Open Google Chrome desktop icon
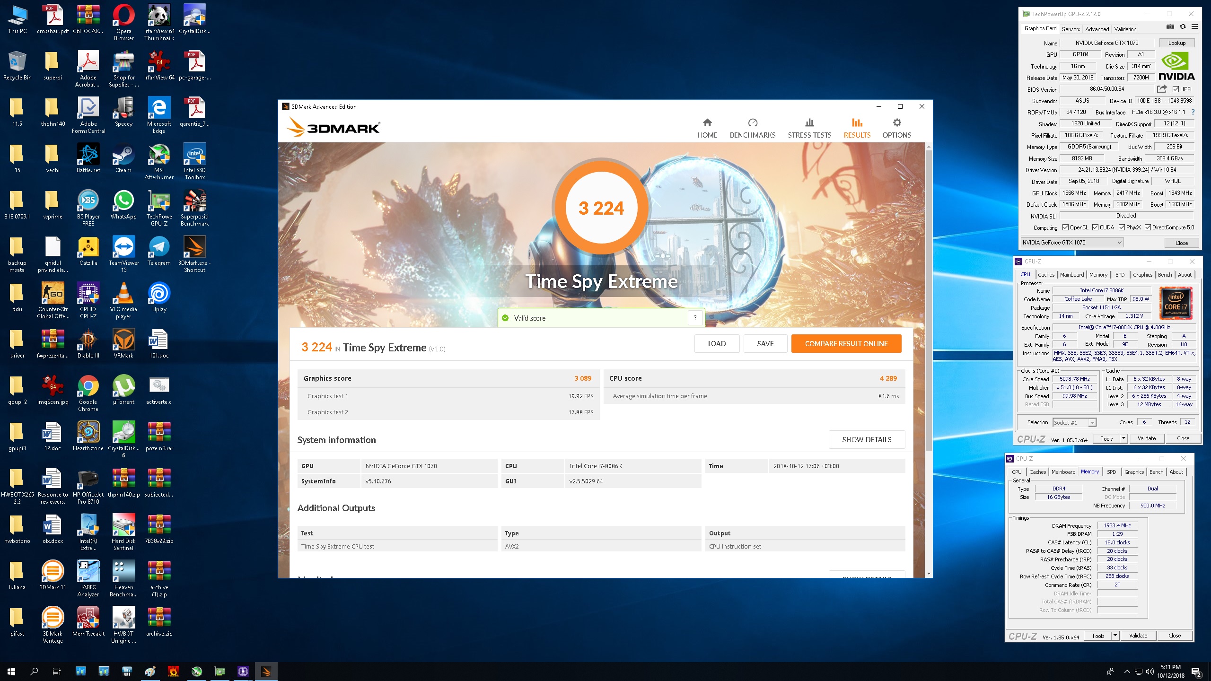This screenshot has height=681, width=1211. point(88,393)
